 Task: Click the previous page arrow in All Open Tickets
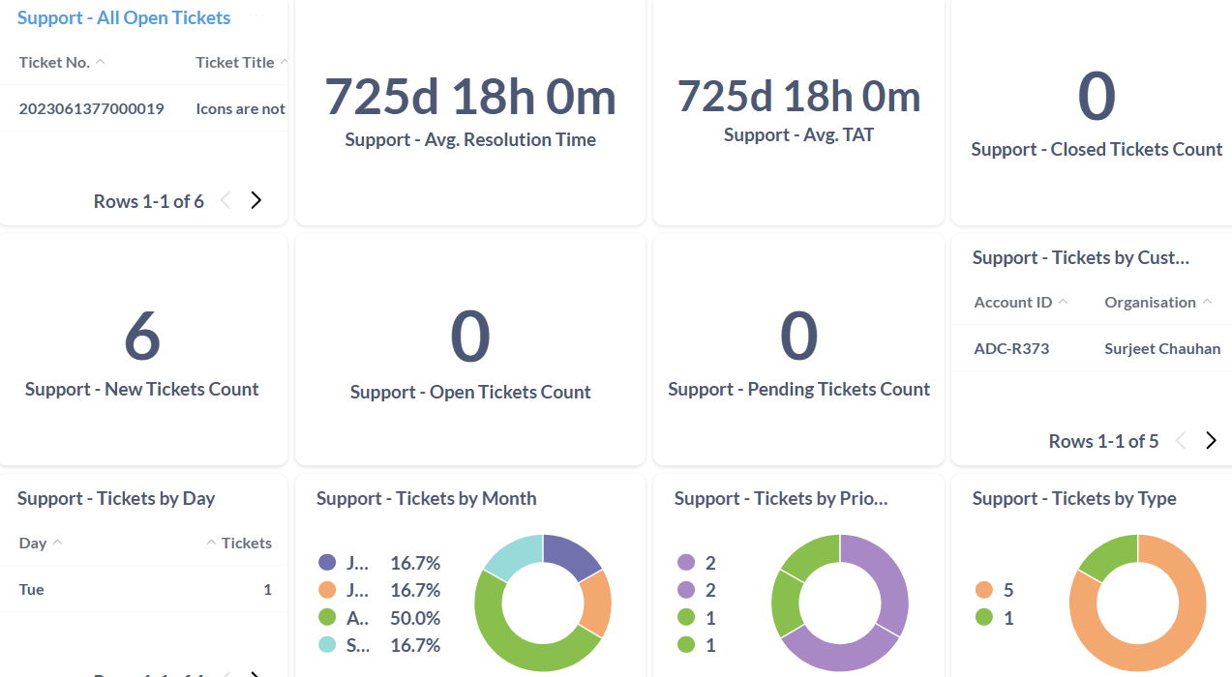point(225,199)
